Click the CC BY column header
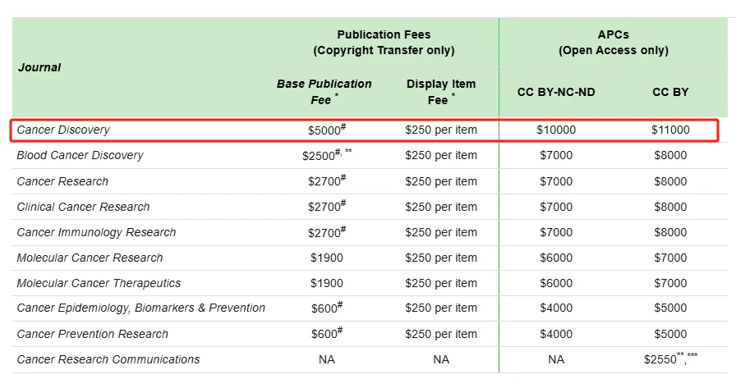Image resolution: width=736 pixels, height=379 pixels. [x=670, y=92]
